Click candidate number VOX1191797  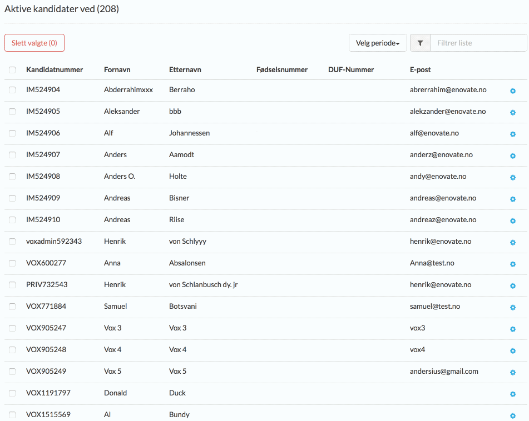48,393
